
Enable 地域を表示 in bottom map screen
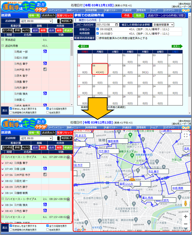pyautogui.click(x=48, y=229)
